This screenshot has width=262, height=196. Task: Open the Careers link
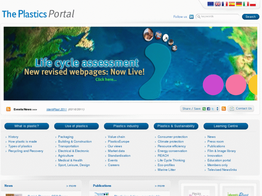114,165
